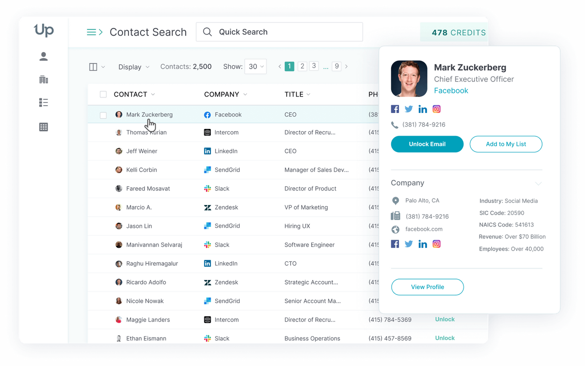
Task: Click the Intercom logo in Thomas Kurian's row
Action: (207, 132)
